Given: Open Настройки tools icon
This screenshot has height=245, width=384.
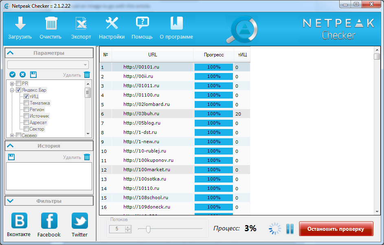Looking at the screenshot, I should click(x=112, y=24).
